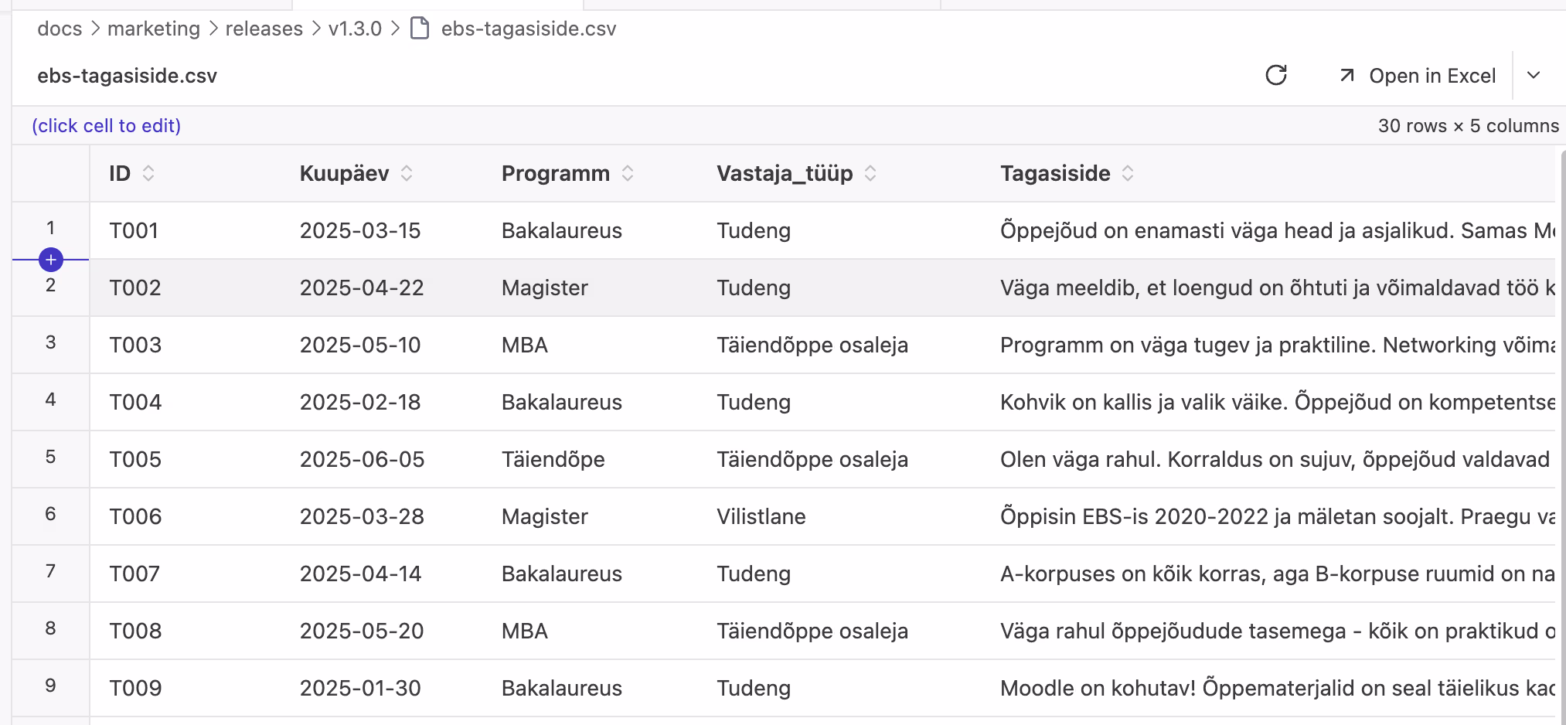Navigate to the releases breadcrumb
This screenshot has width=1566, height=725.
(x=264, y=29)
